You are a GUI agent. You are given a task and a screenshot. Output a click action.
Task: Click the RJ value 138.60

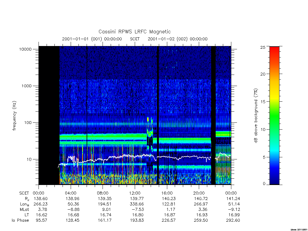(x=41, y=199)
